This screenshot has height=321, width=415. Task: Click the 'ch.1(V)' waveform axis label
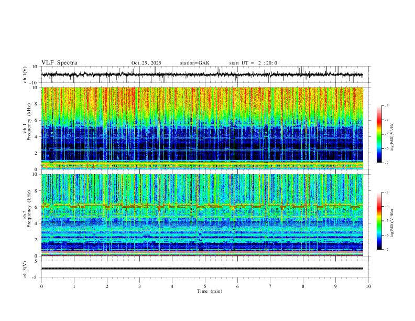[25, 74]
